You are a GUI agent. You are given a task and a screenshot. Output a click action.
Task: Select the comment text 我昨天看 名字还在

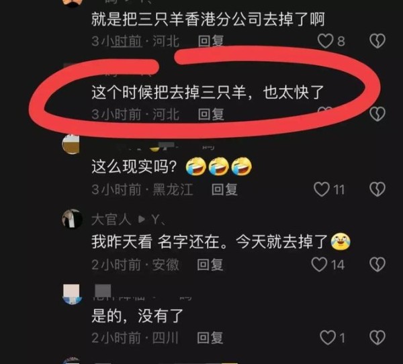[x=159, y=242]
